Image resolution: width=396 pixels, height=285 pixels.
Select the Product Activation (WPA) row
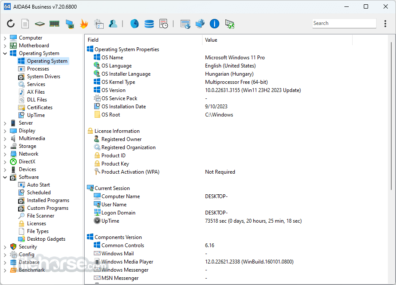(237, 172)
